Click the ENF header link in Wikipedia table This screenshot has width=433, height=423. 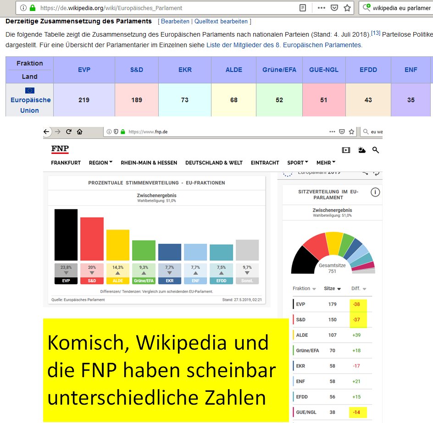coord(411,70)
